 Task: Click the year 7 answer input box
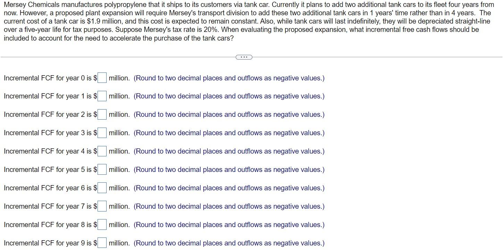(x=102, y=206)
